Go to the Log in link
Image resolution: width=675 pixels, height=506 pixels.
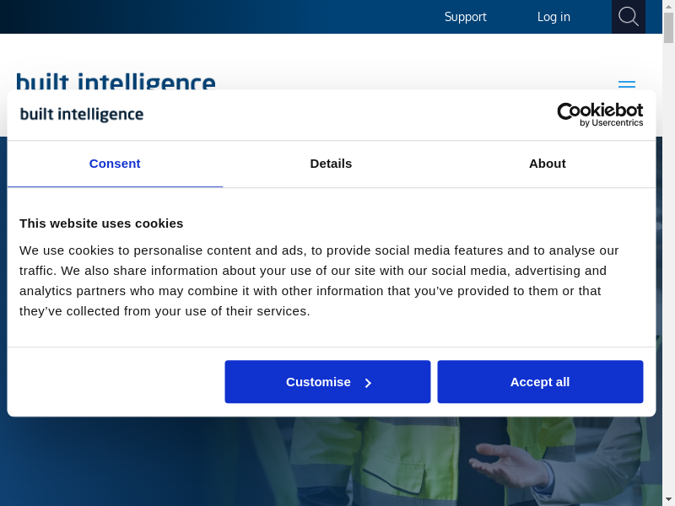coord(553,17)
